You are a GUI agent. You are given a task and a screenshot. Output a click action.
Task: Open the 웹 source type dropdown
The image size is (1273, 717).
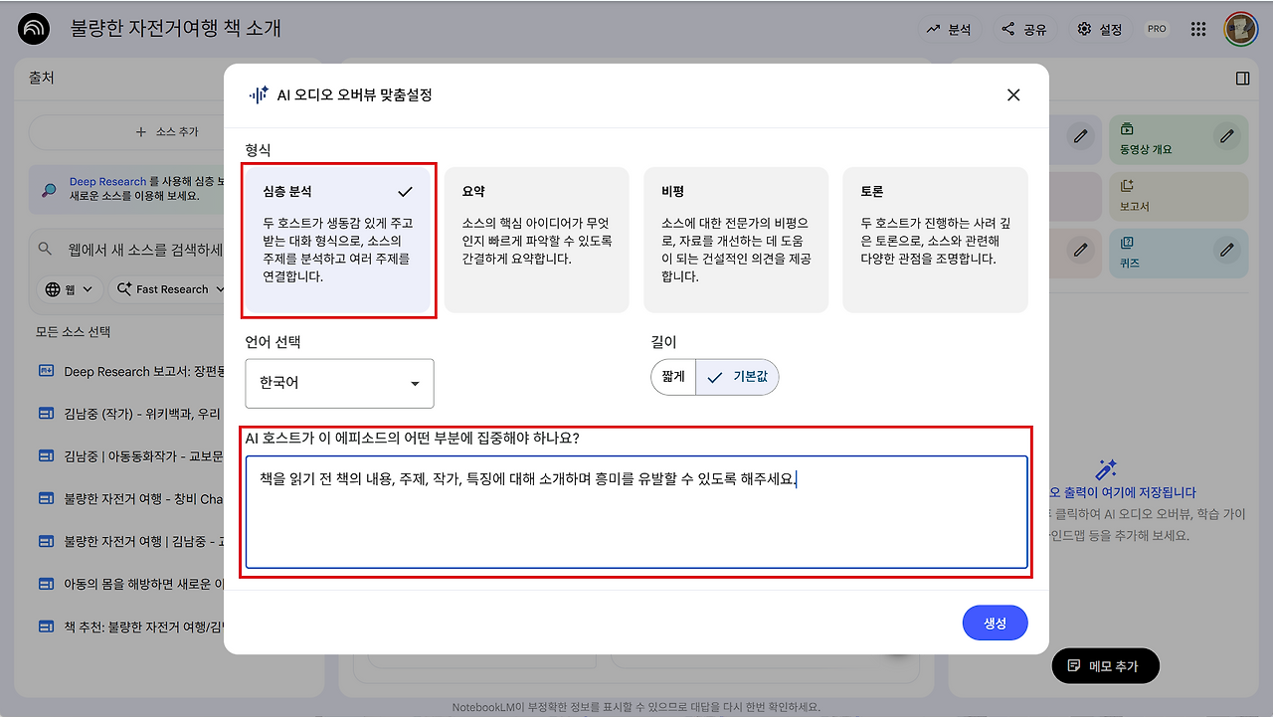click(x=70, y=289)
